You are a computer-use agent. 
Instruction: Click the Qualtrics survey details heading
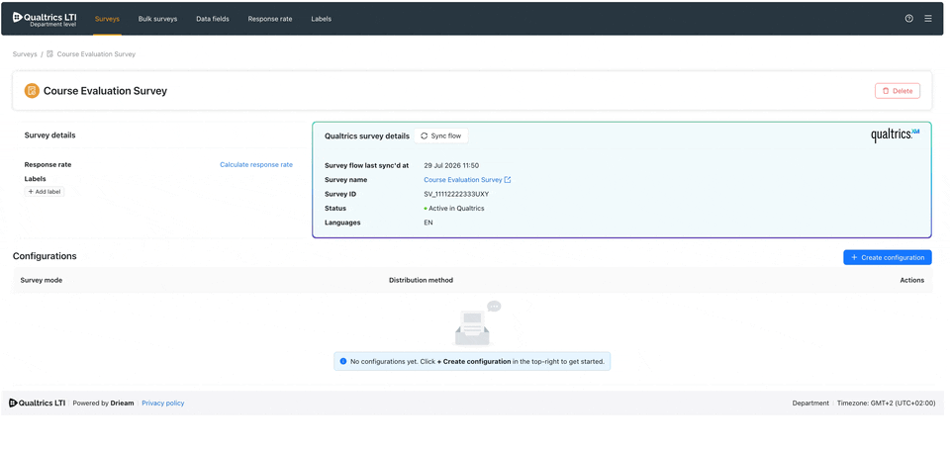[367, 136]
